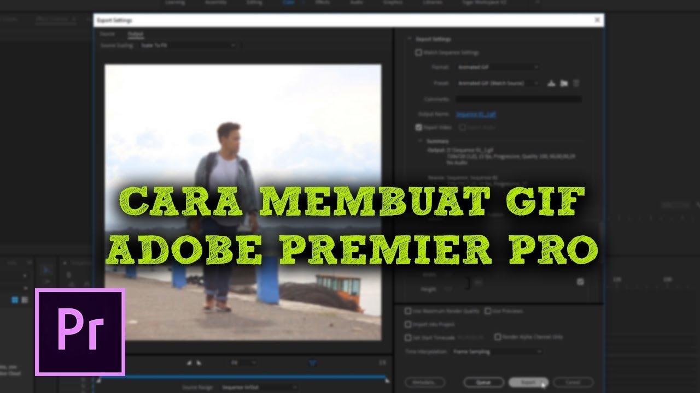Click the Delete Preset trash icon
Image resolution: width=700 pixels, height=393 pixels.
[x=576, y=84]
